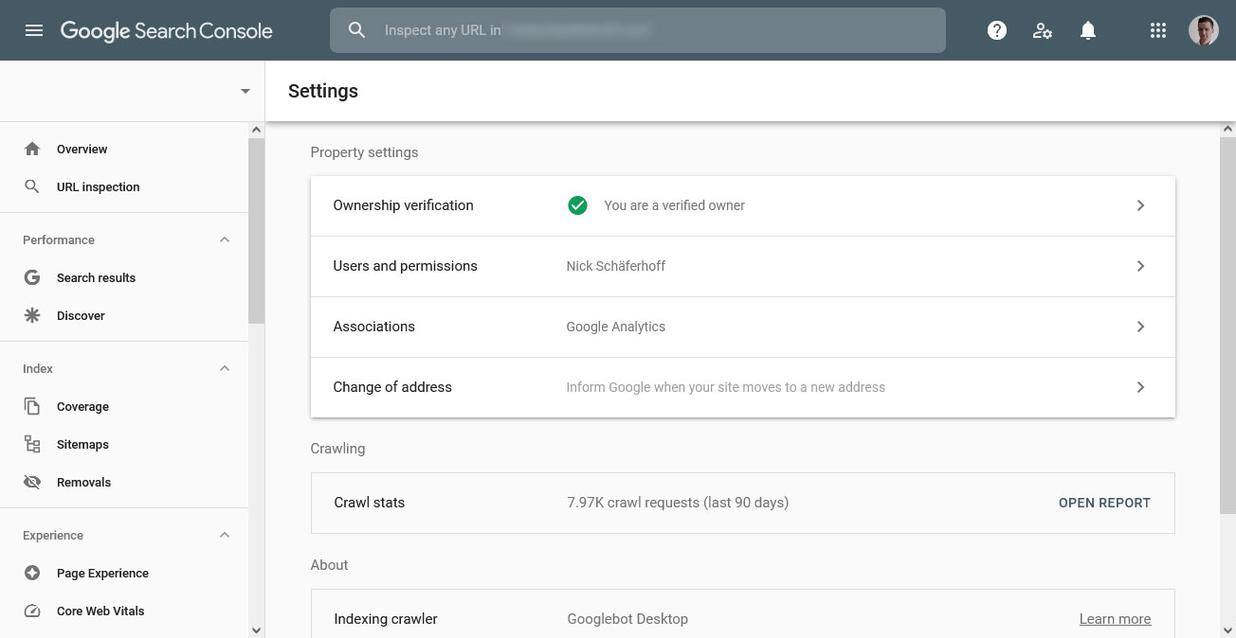Click the text You are a verified owner
The image size is (1236, 638).
674,205
